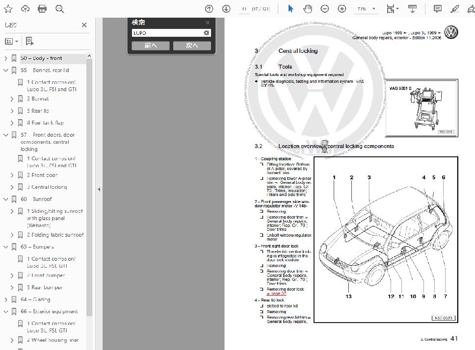475x350 pixels.
Task: Open 3 Rear bumper bookmark text
Action: pyautogui.click(x=45, y=287)
